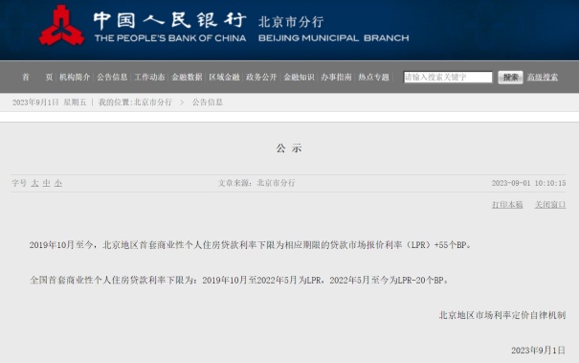Click the paragraph starting 全国首套商业性
Image resolution: width=579 pixels, height=363 pixels.
point(239,281)
